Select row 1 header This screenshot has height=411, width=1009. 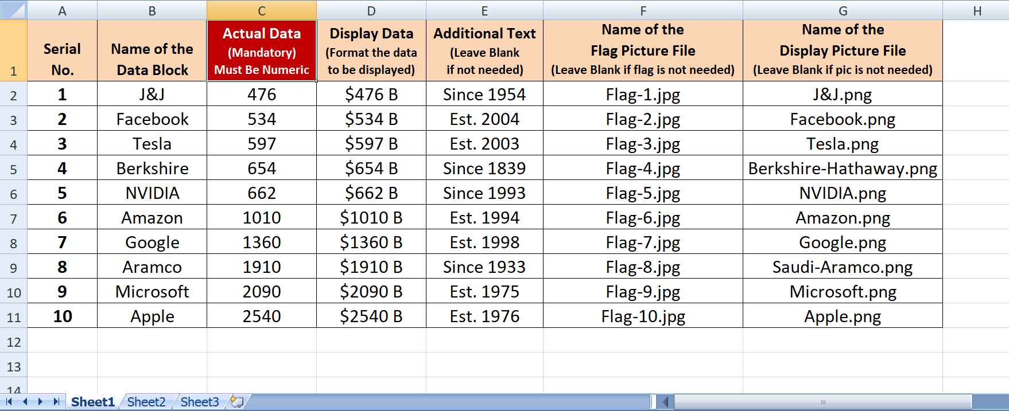click(13, 50)
